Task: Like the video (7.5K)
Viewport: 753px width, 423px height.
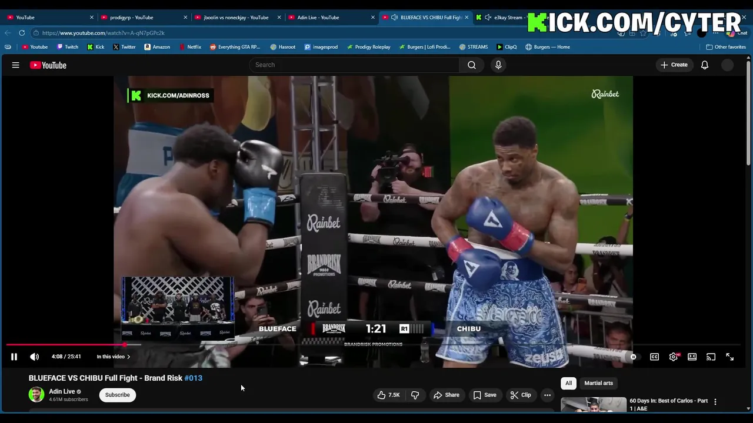Action: click(388, 395)
